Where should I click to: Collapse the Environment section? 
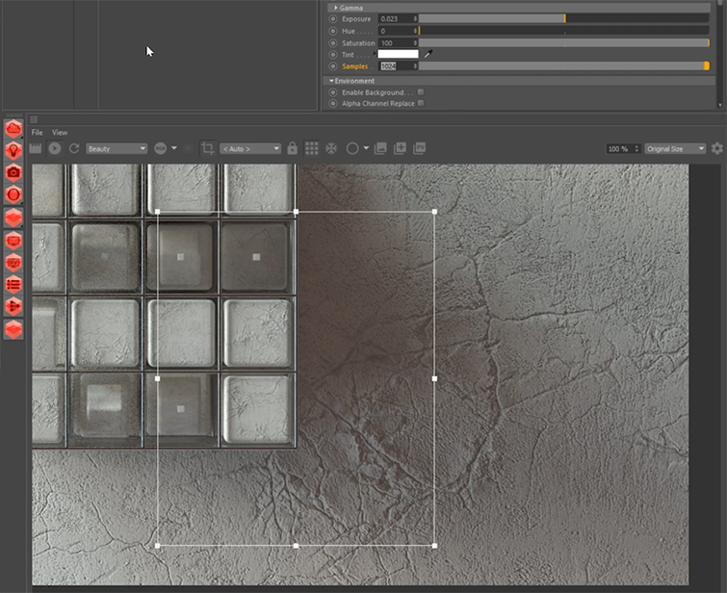332,81
